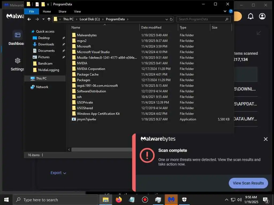The height and width of the screenshot is (205, 274).
Task: Select the Package Cache folder
Action: [x=87, y=74]
